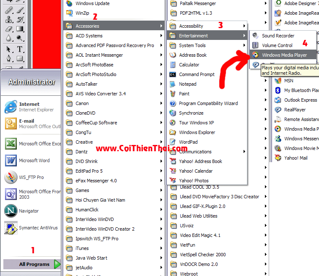
Task: Open Yahoo! Mail
Action: pos(296,158)
